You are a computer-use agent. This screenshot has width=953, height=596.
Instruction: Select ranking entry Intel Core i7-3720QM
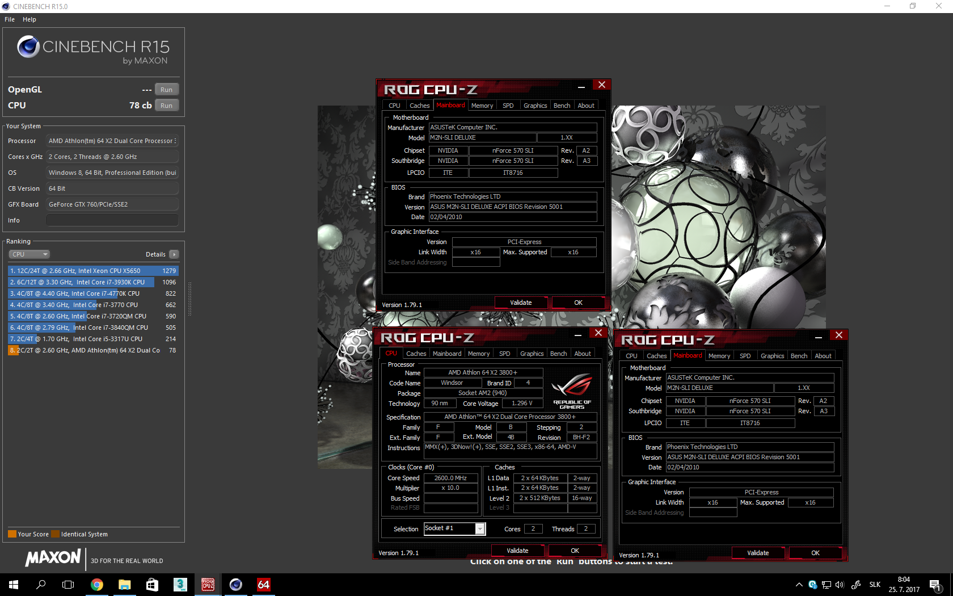tap(93, 316)
